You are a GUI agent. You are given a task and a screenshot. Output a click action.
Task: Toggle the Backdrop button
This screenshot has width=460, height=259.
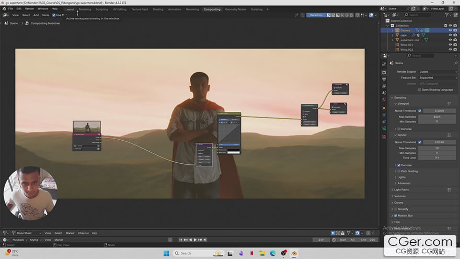[x=316, y=15]
